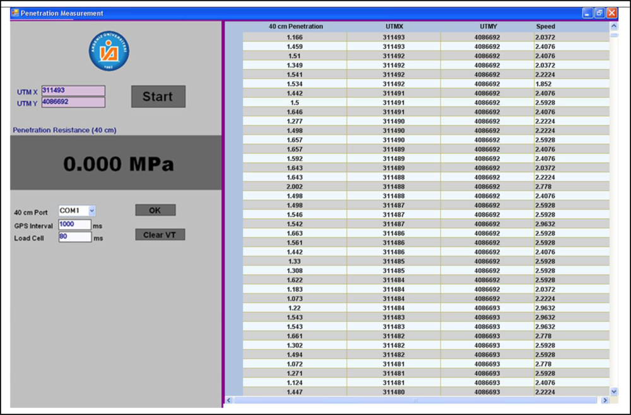Viewport: 631px width, 415px height.
Task: Click the GPS Interval field showing 1000
Action: click(x=75, y=224)
